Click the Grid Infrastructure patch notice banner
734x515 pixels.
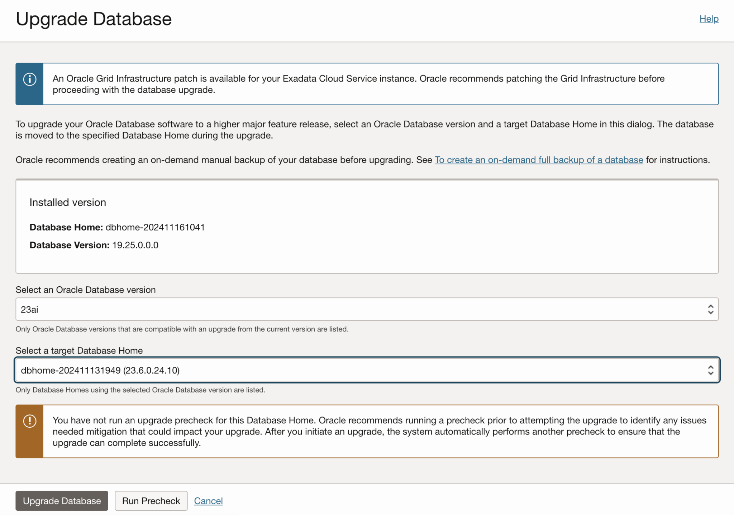[367, 84]
